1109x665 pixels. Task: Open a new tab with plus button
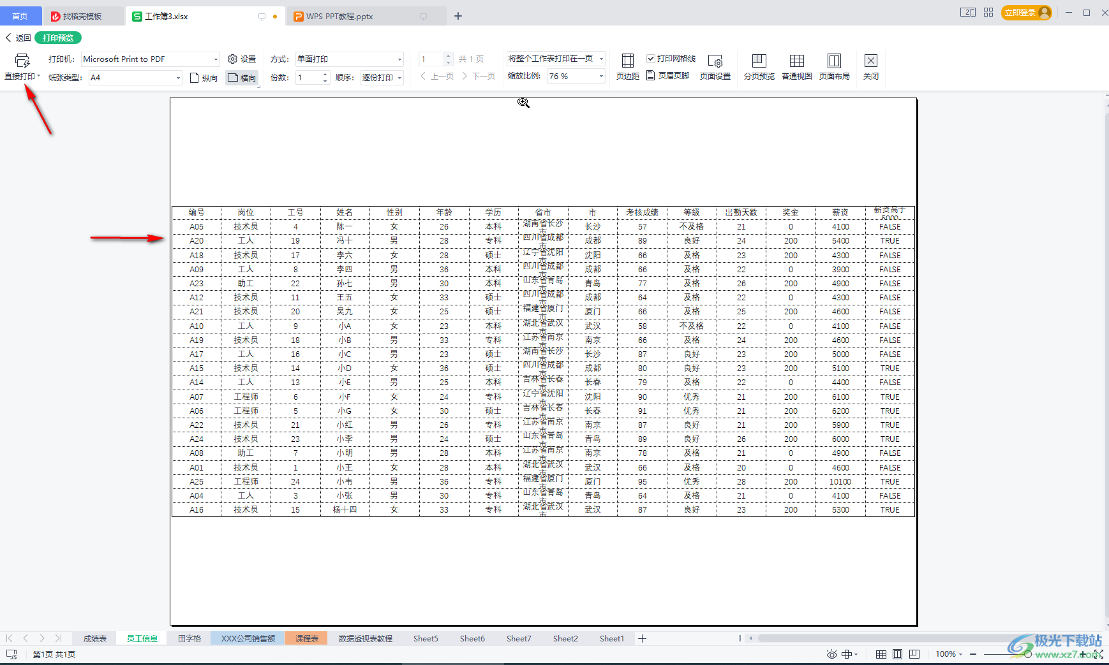pyautogui.click(x=458, y=16)
